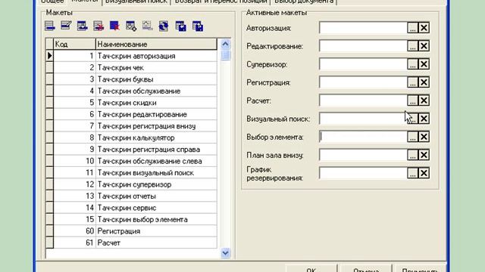This screenshot has width=485, height=272.
Task: Browse layouts for Выбор элемента with ... button
Action: 412,137
